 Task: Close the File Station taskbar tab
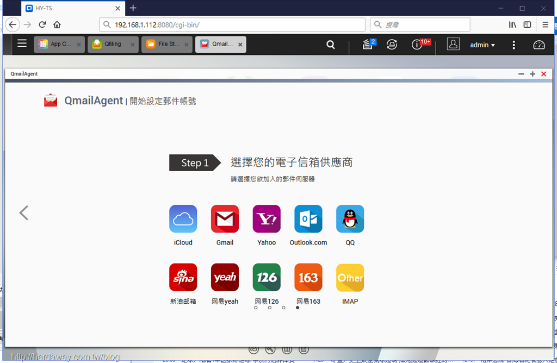tap(187, 45)
